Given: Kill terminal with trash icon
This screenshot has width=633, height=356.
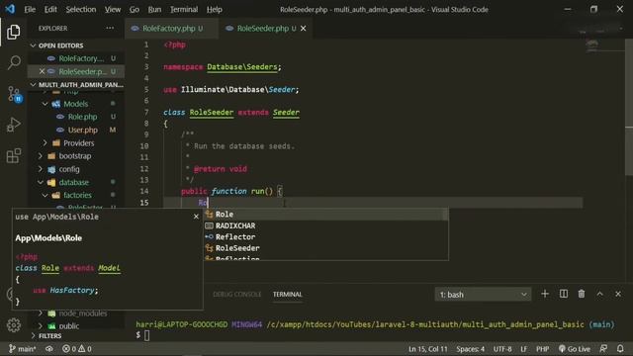Looking at the screenshot, I should pos(582,294).
